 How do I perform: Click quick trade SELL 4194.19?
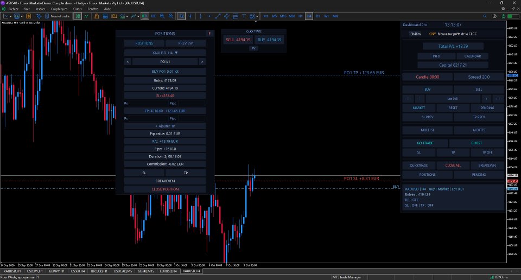pyautogui.click(x=238, y=40)
